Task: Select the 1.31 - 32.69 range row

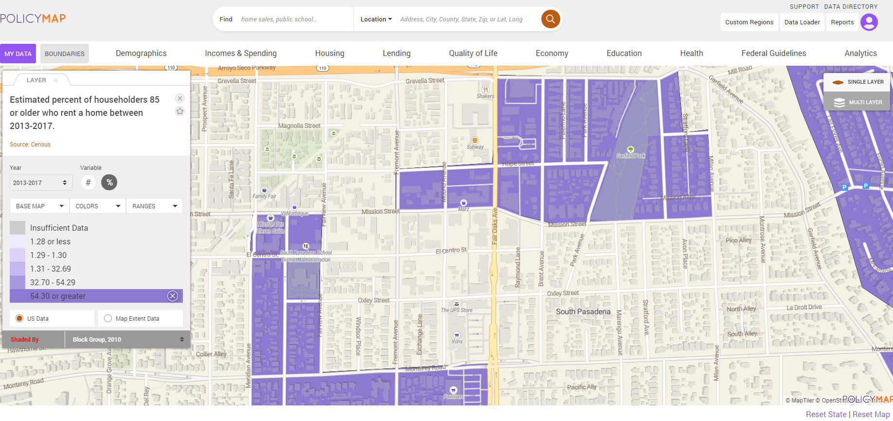Action: 96,269
